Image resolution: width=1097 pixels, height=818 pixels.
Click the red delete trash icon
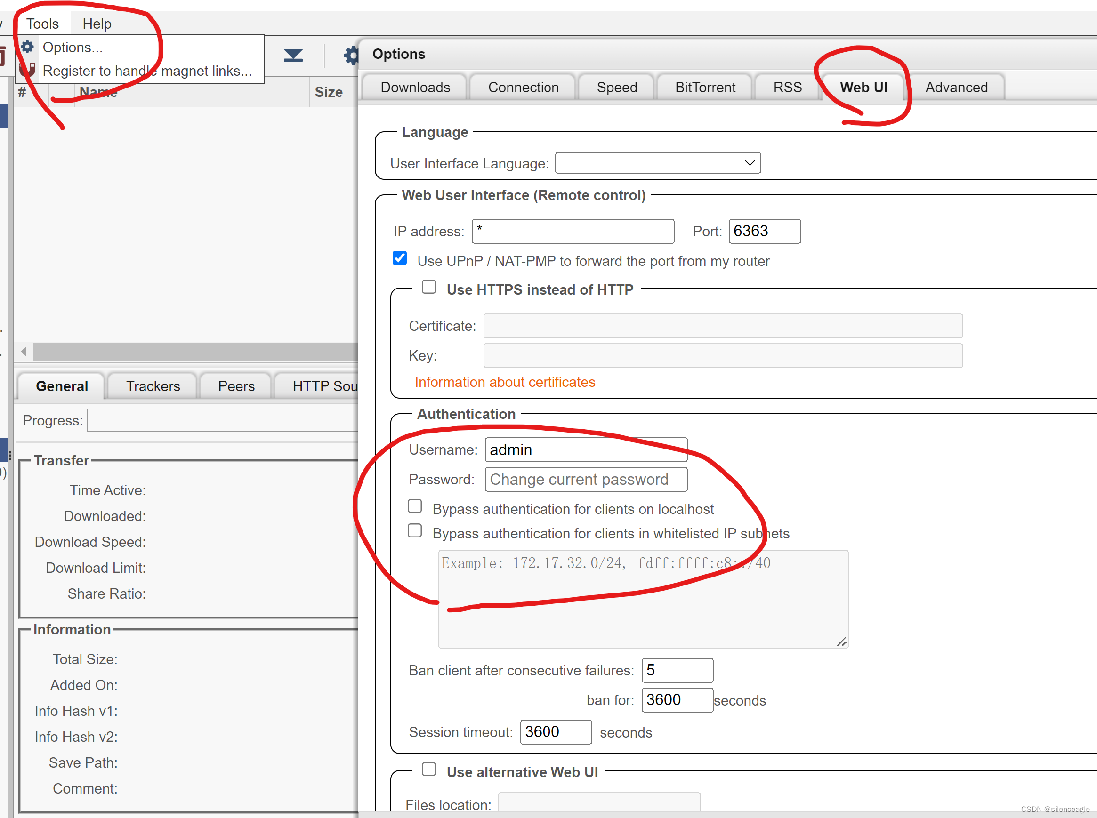(2, 56)
